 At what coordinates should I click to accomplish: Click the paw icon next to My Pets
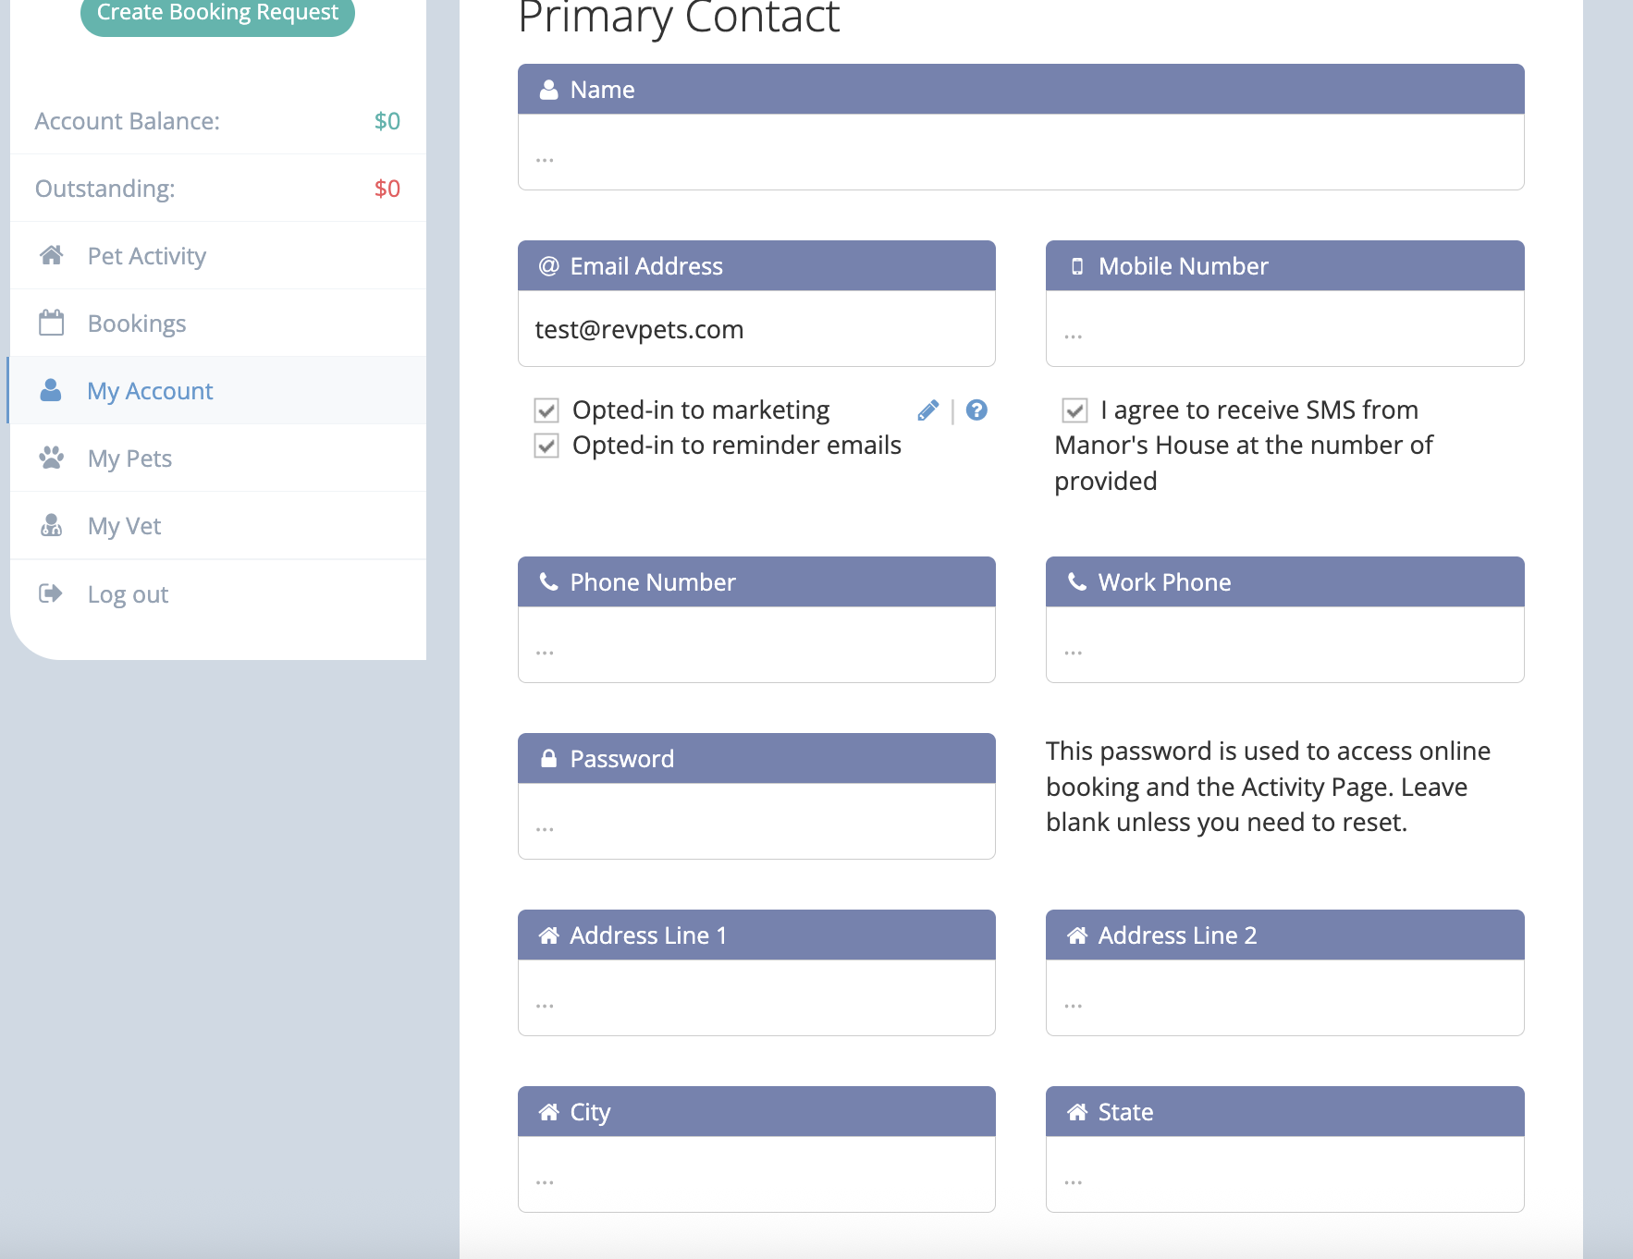click(x=52, y=458)
